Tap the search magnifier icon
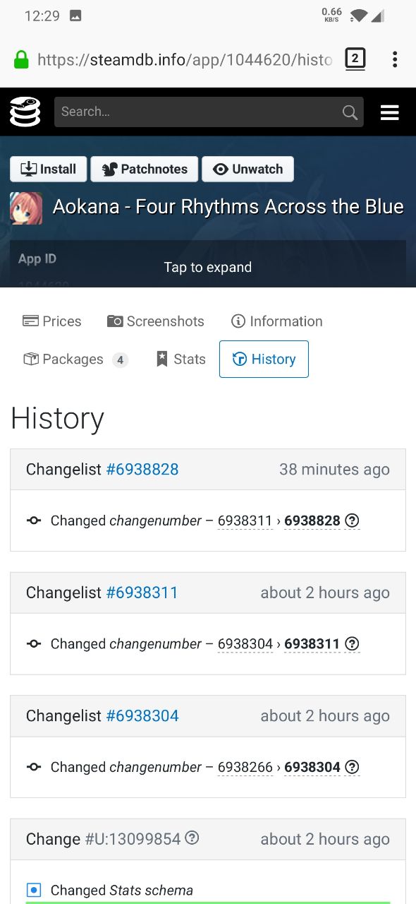The width and height of the screenshot is (416, 904). [350, 112]
